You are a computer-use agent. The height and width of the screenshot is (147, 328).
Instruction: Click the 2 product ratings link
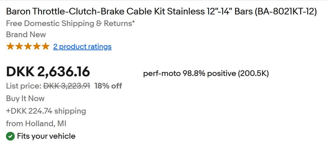pyautogui.click(x=82, y=47)
